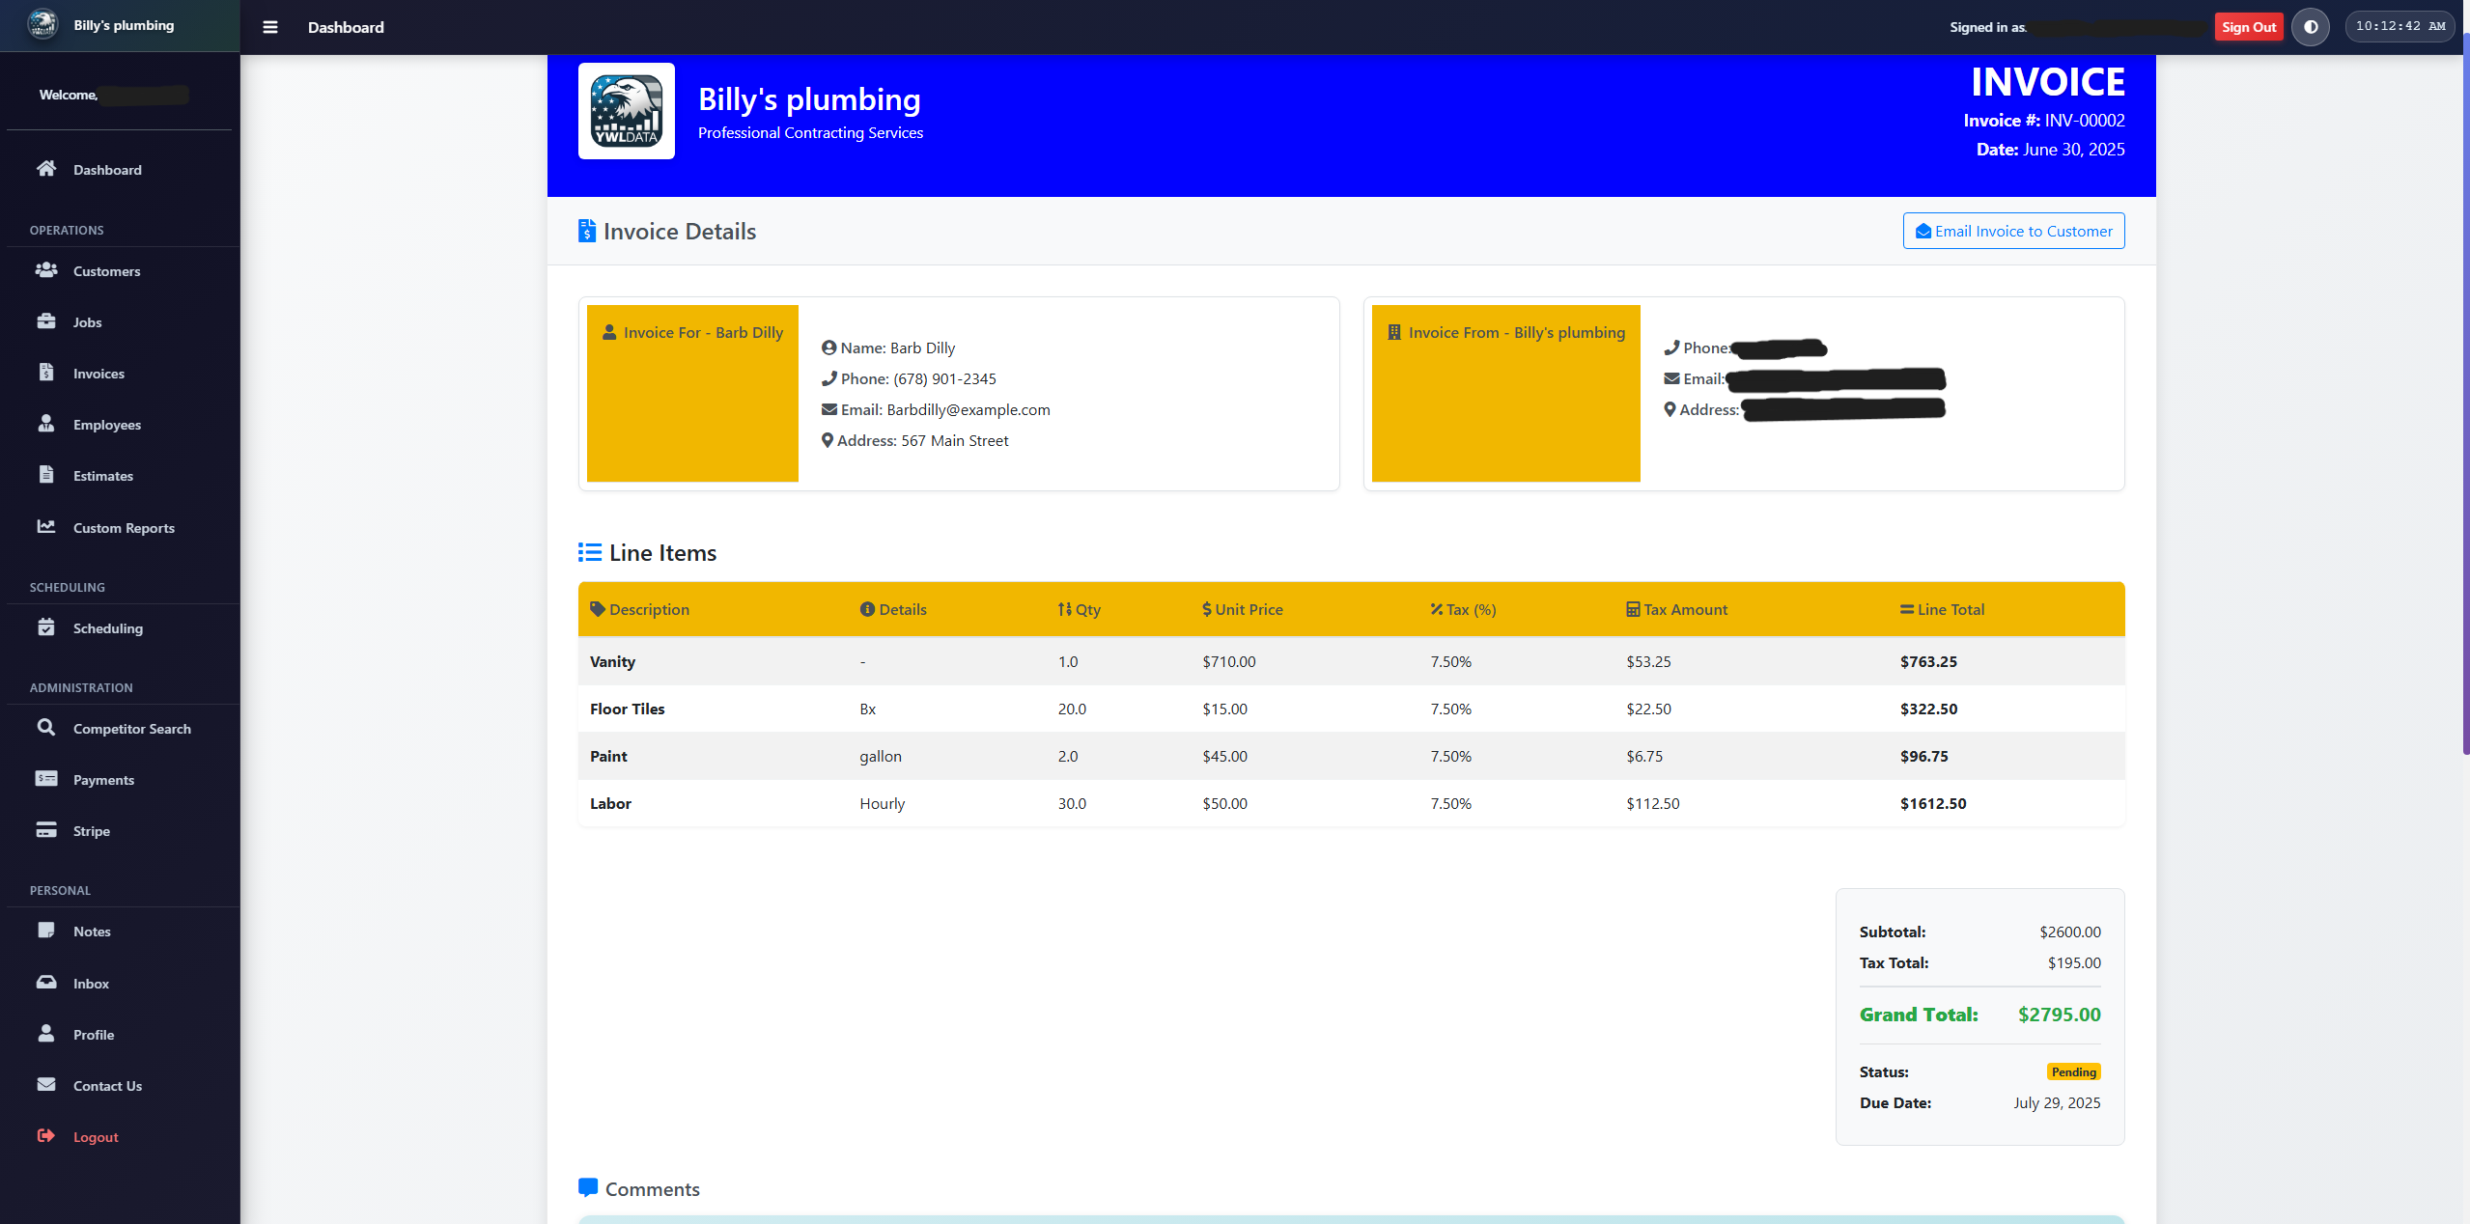Click the page vertical scrollbar
Viewport: 2470px width, 1224px height.
tap(2465, 396)
